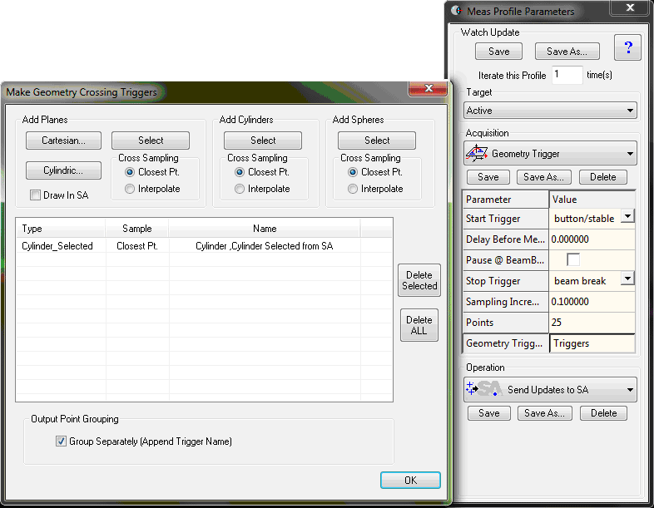Click the Cartesian... button
The height and width of the screenshot is (508, 654).
point(63,141)
